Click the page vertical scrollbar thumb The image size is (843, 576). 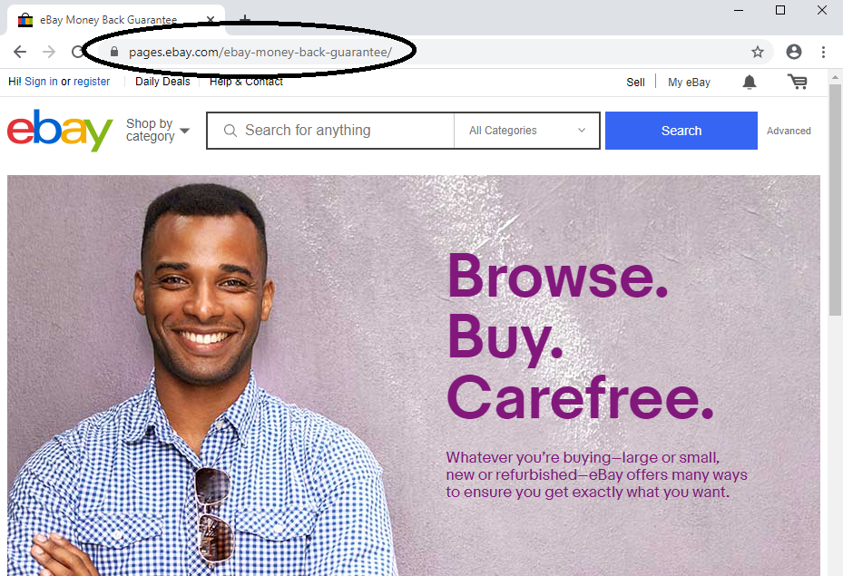click(x=835, y=200)
